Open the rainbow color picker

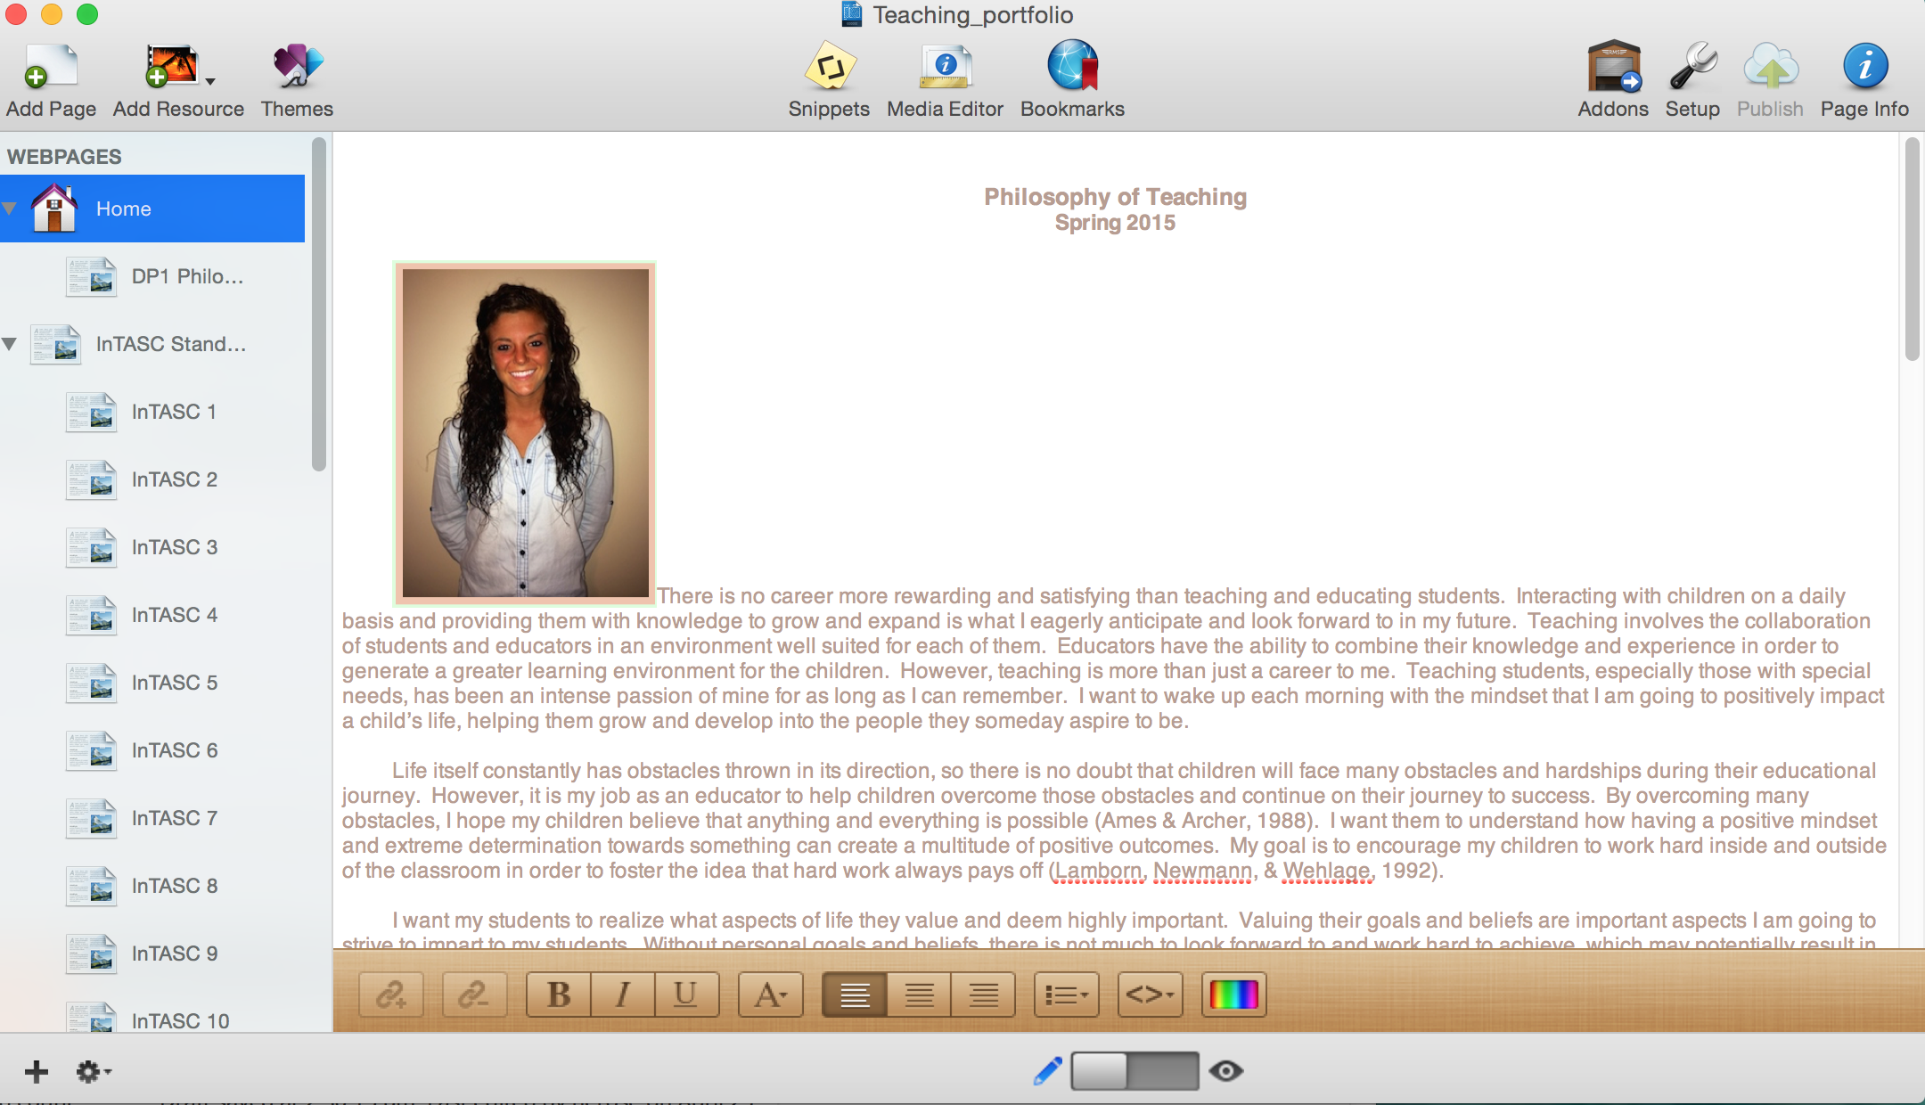pyautogui.click(x=1234, y=994)
